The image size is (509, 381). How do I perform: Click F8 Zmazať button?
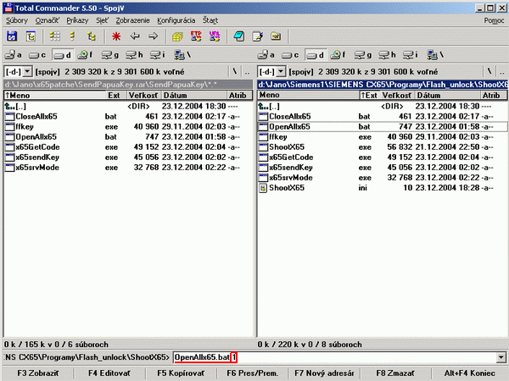click(395, 373)
